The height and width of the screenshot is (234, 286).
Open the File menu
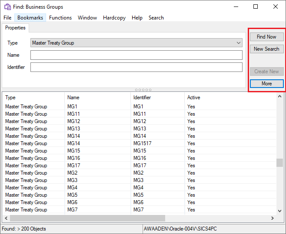pos(7,18)
